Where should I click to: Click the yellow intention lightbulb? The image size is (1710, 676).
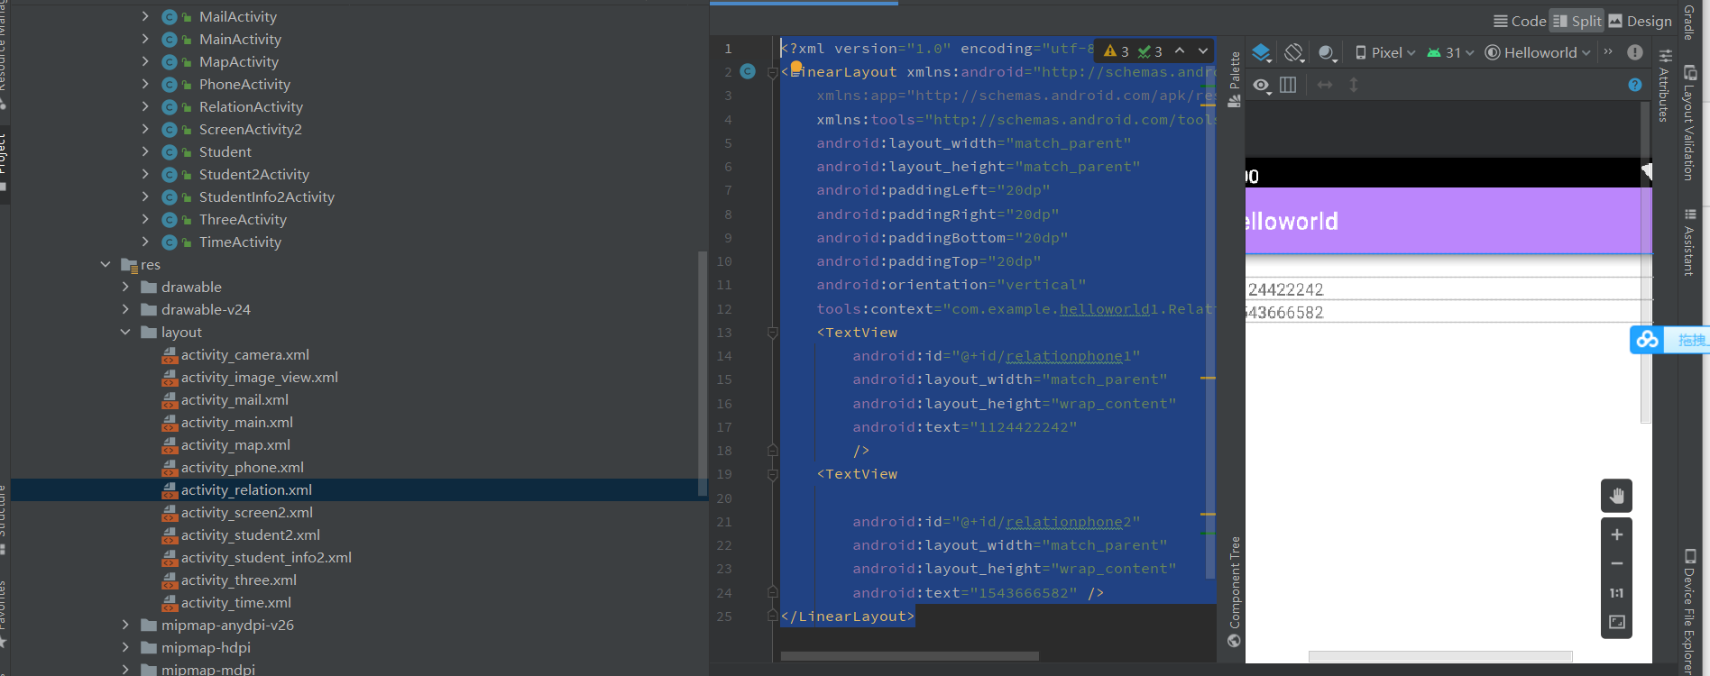pos(796,67)
